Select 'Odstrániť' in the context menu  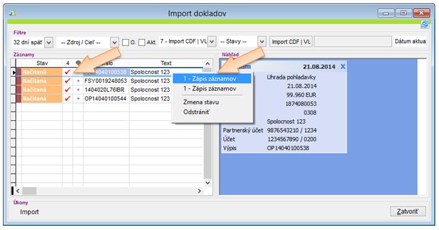coord(196,112)
